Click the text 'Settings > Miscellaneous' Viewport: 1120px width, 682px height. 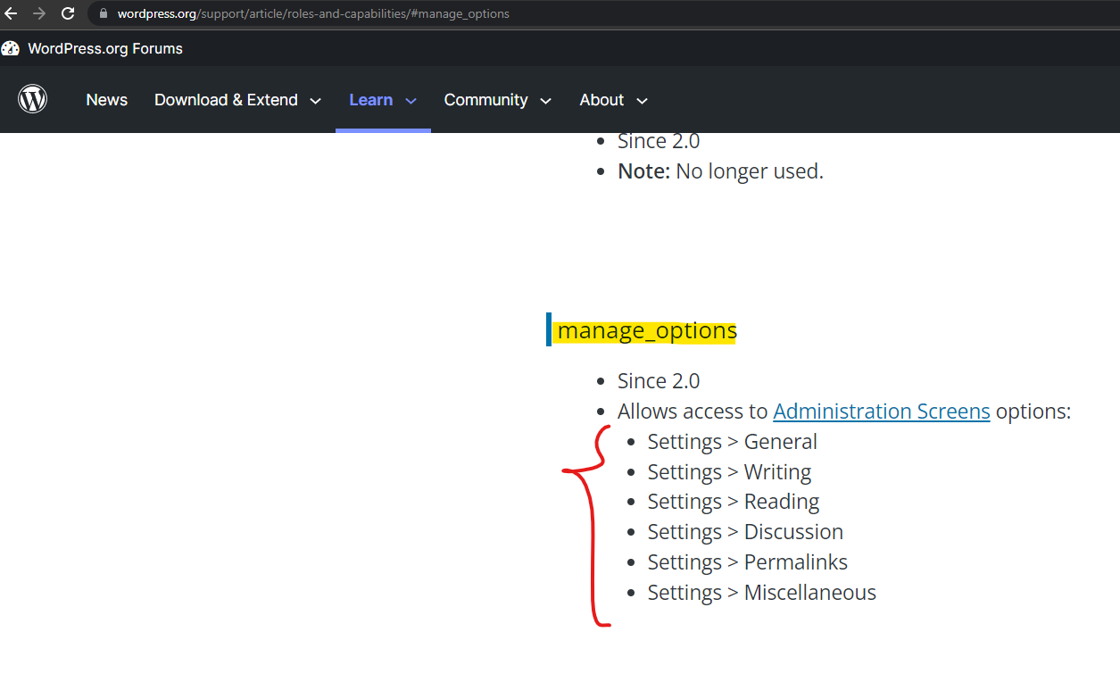coord(762,593)
